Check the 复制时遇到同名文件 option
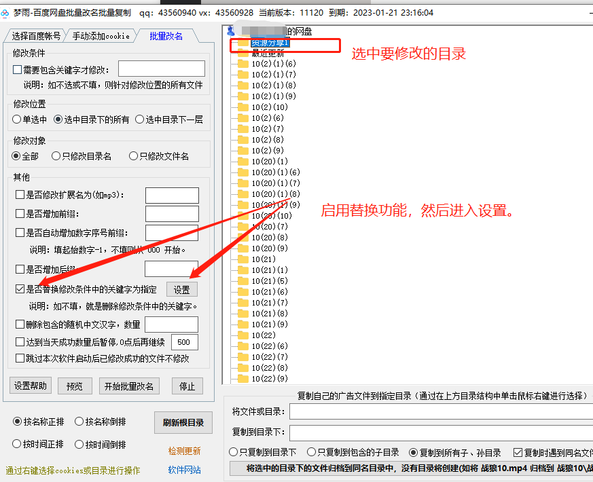Image resolution: width=593 pixels, height=482 pixels. [x=518, y=452]
